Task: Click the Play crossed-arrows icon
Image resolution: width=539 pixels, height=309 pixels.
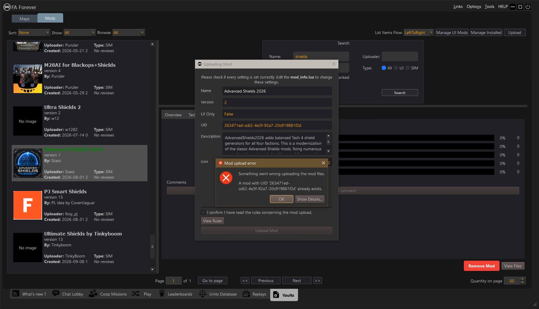Action: 135,293
